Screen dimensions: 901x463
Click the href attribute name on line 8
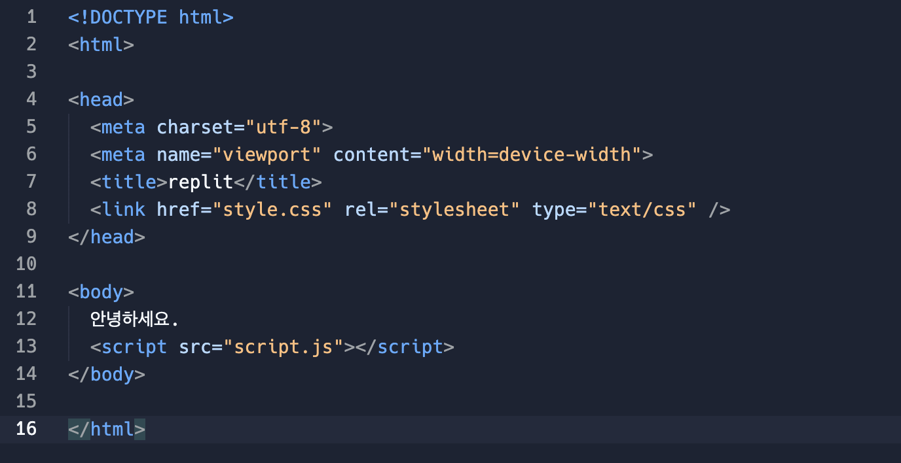(179, 209)
